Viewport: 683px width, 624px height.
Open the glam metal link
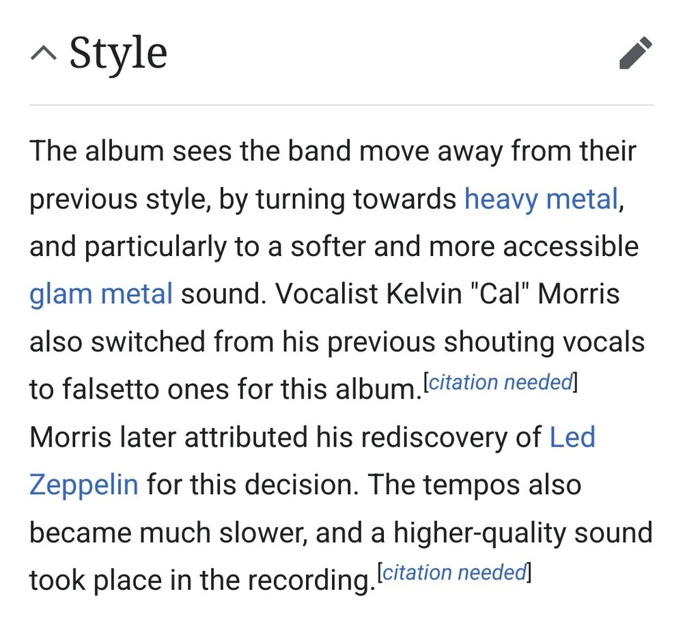tap(100, 294)
